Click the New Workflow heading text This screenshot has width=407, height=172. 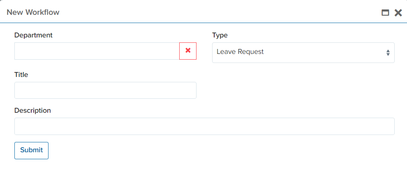click(33, 12)
